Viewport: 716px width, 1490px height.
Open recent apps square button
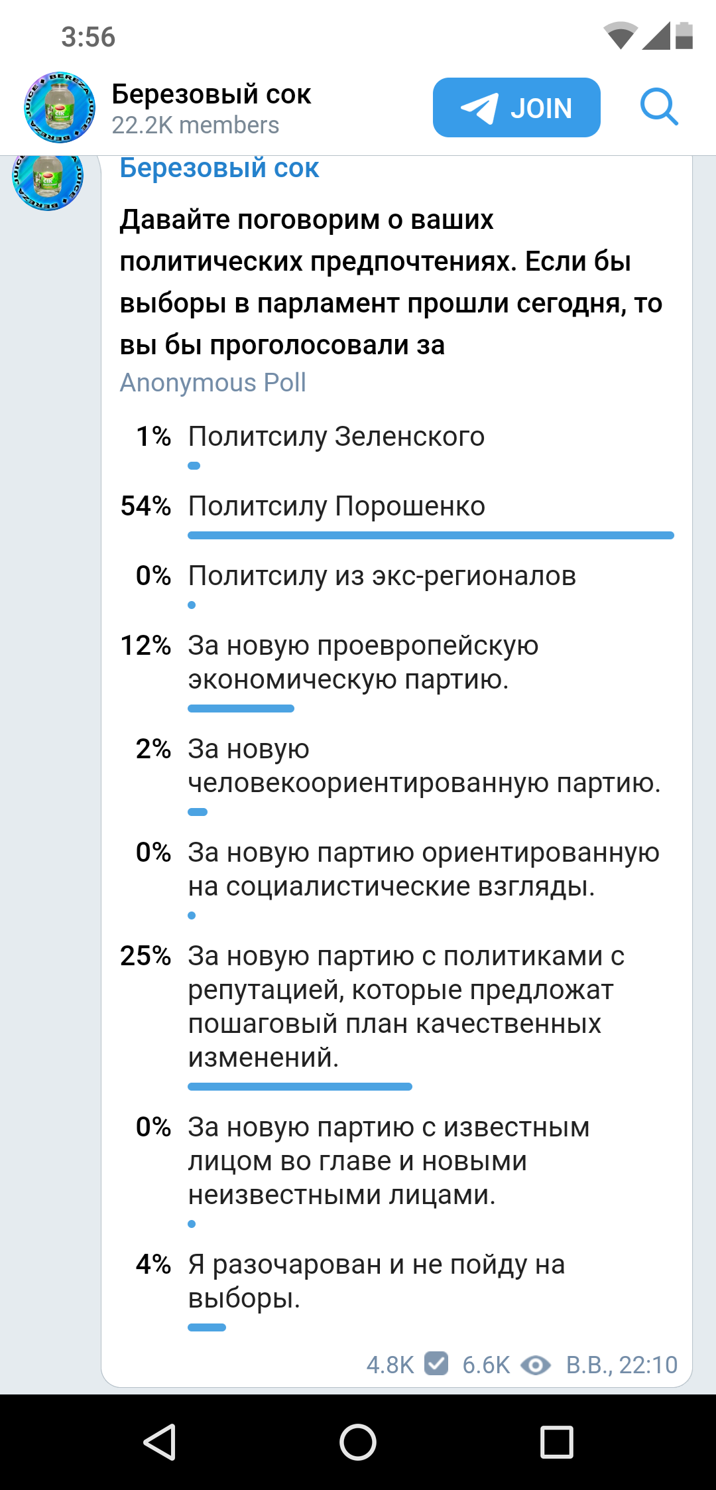coord(556,1442)
